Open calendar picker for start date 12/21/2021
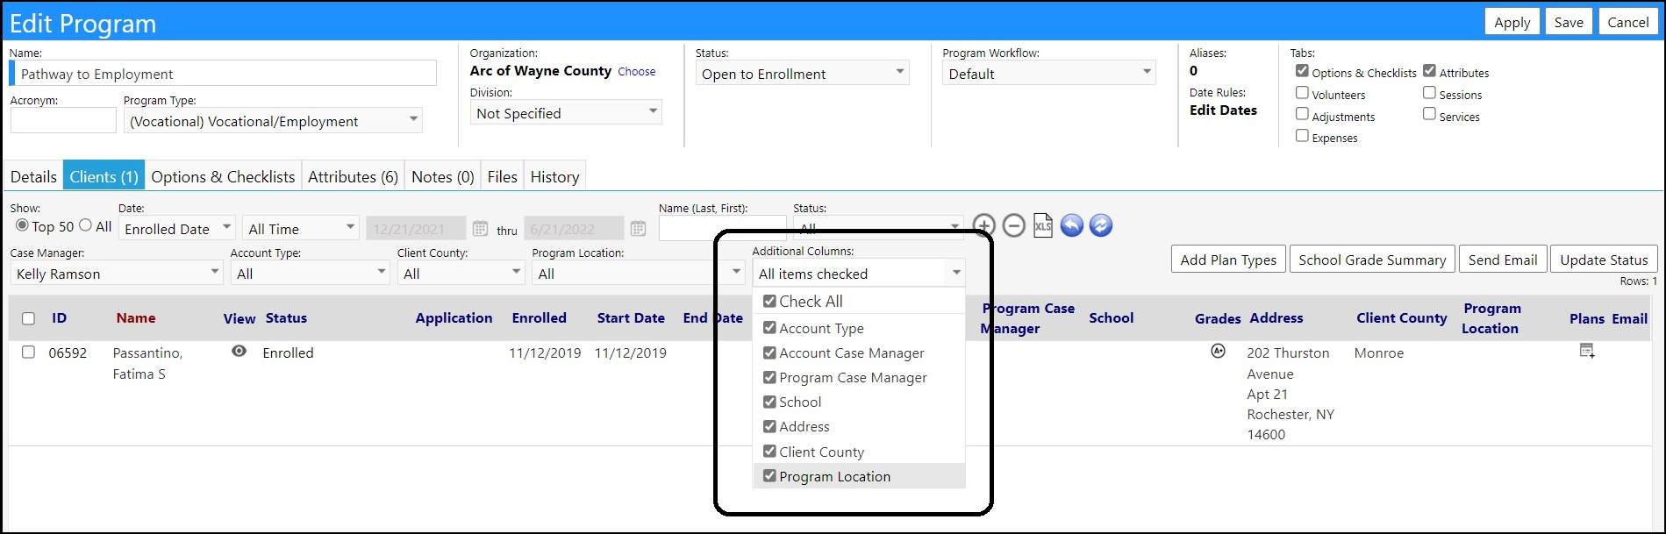The image size is (1666, 534). 480,229
